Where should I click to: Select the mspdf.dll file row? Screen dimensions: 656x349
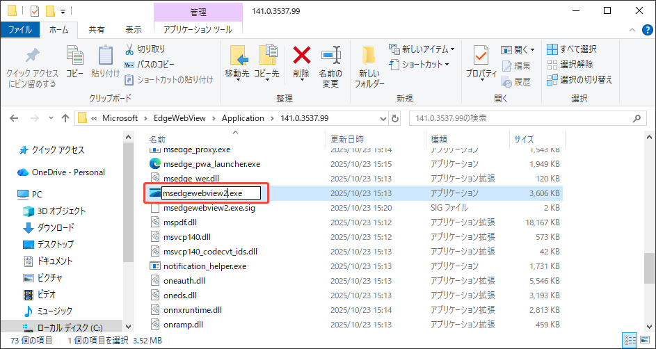pos(355,222)
